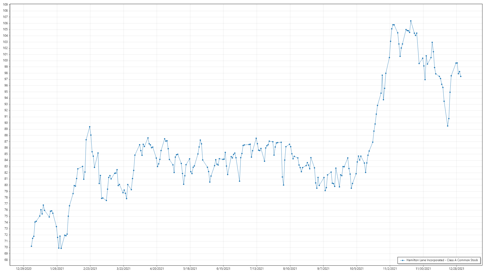The image size is (486, 273).
Task: Click the 1/26/2021 x-axis label
Action: click(57, 268)
